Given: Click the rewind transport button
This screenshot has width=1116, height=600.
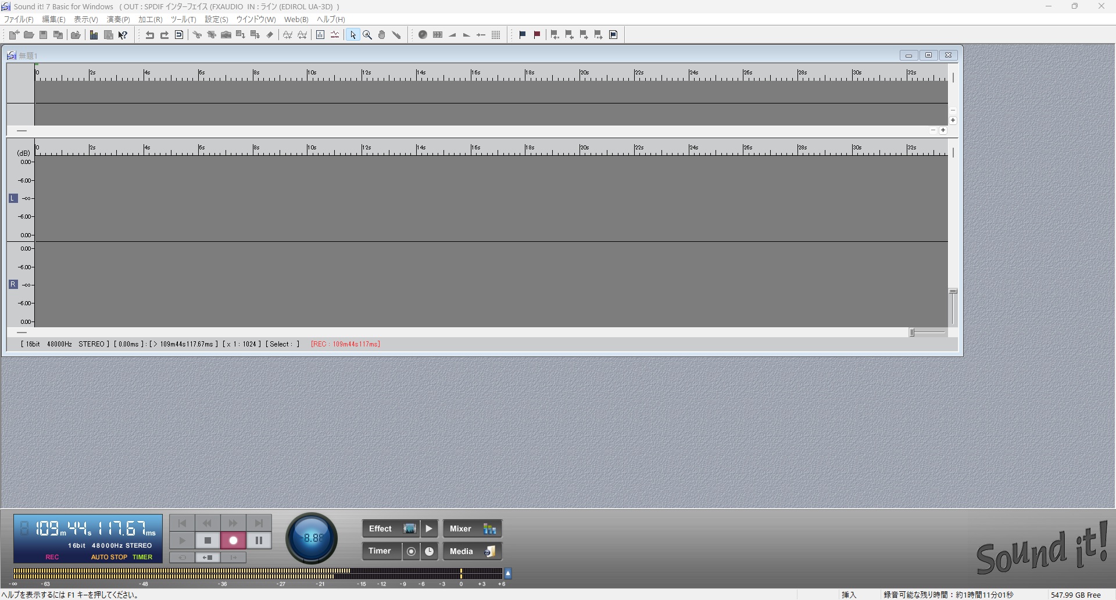Looking at the screenshot, I should pyautogui.click(x=208, y=523).
